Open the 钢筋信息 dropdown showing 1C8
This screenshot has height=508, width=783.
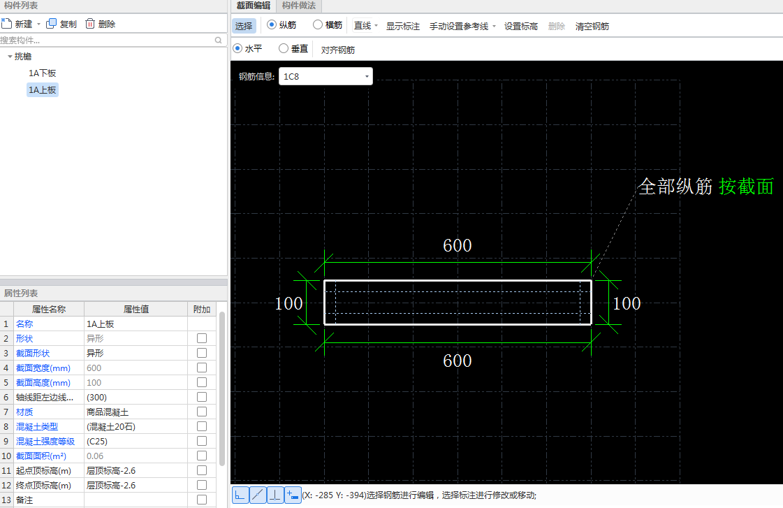click(325, 76)
